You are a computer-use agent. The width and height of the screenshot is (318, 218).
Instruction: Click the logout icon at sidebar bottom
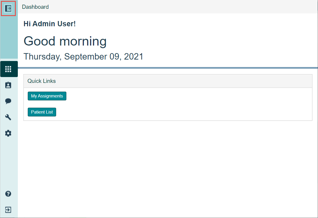tap(8, 210)
